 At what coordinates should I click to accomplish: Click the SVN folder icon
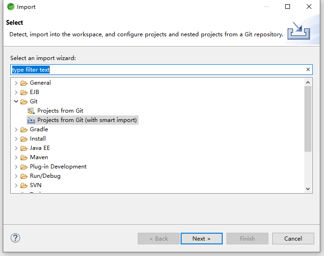(x=24, y=185)
